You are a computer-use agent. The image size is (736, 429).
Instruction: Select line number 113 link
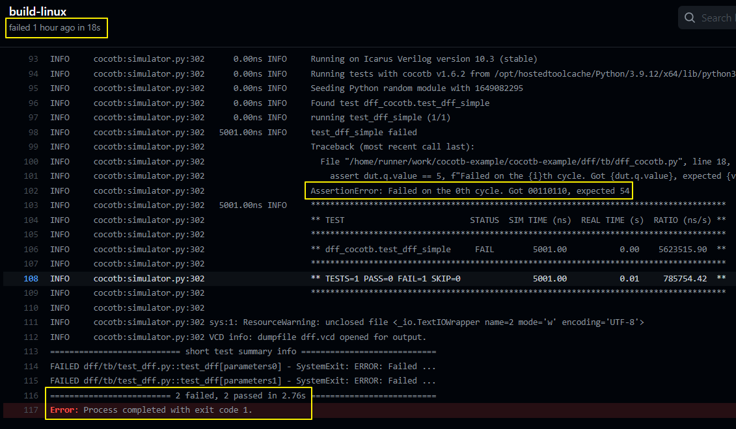pyautogui.click(x=31, y=352)
